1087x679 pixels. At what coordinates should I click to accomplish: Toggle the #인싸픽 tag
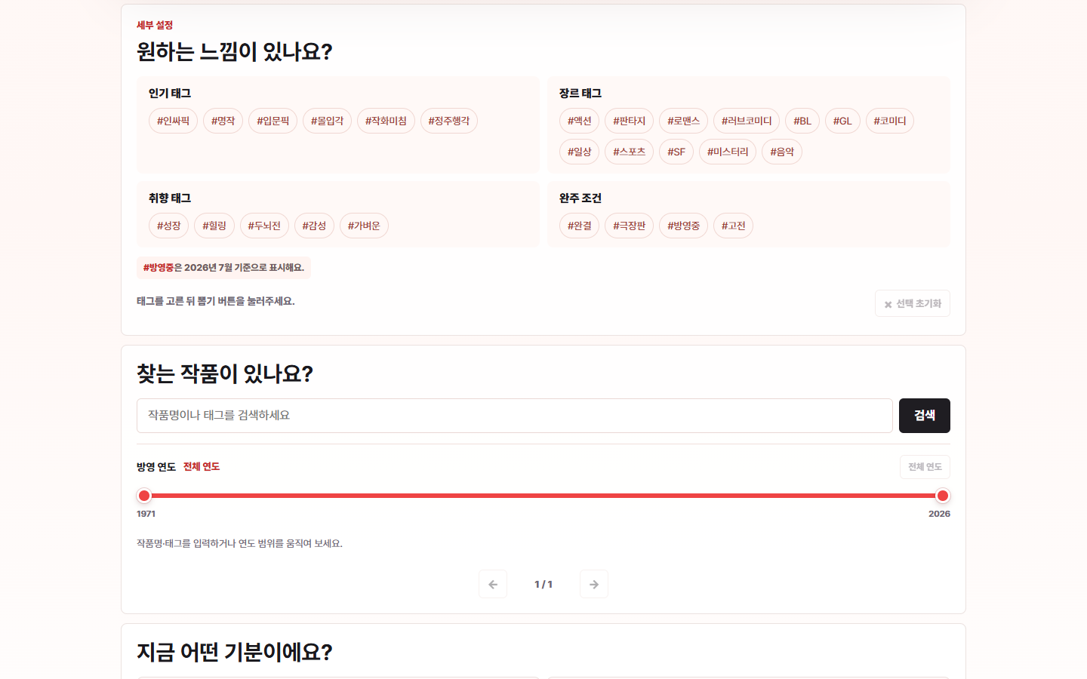click(173, 121)
